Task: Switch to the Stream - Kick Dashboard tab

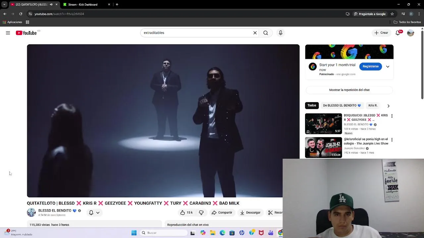Action: coord(83,5)
